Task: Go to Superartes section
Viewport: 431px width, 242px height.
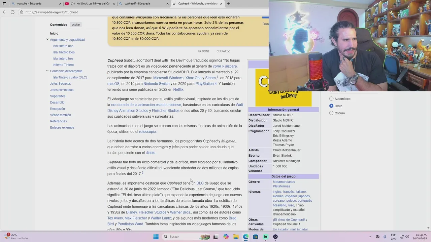Action: [58, 96]
